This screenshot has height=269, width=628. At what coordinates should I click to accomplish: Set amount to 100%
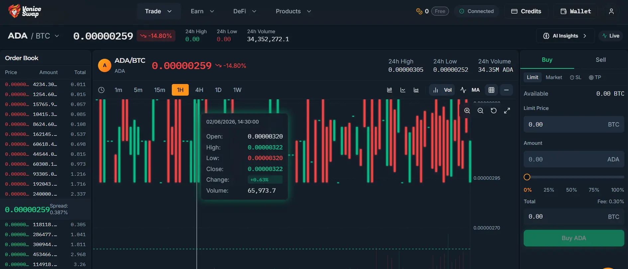617,190
